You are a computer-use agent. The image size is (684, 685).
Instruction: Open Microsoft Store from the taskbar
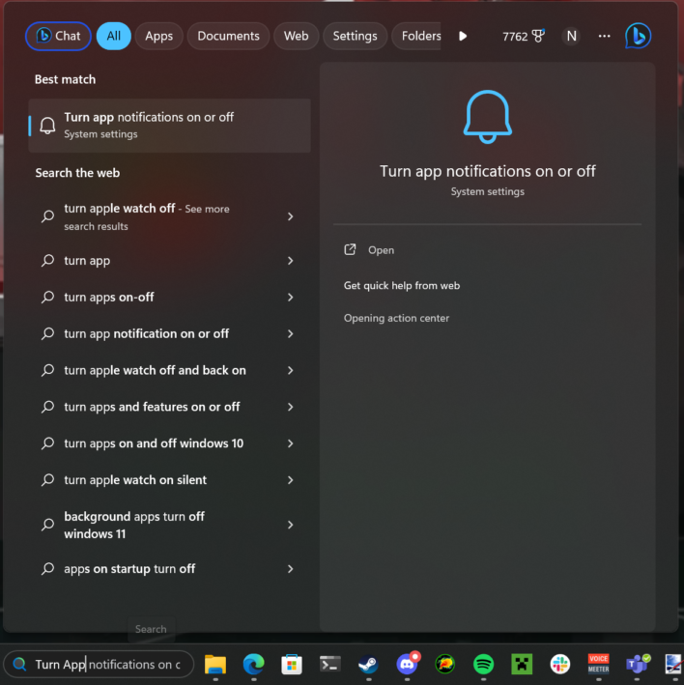tap(292, 665)
